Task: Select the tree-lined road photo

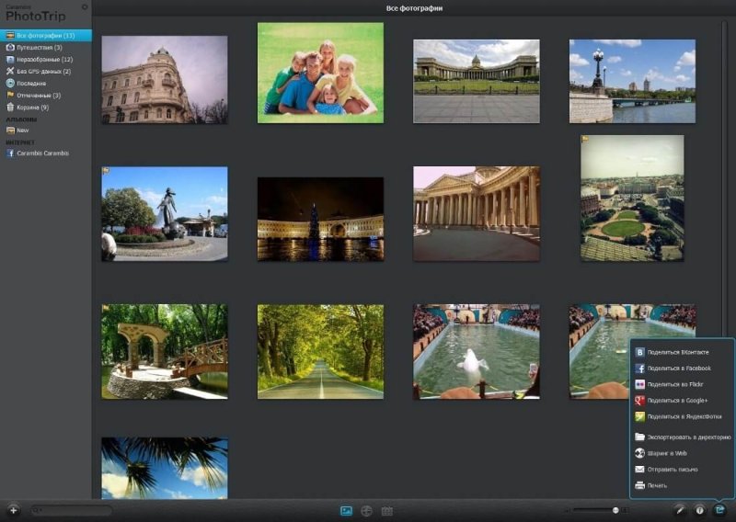Action: [320, 352]
